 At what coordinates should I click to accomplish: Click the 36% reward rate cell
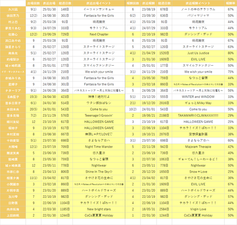point(230,178)
